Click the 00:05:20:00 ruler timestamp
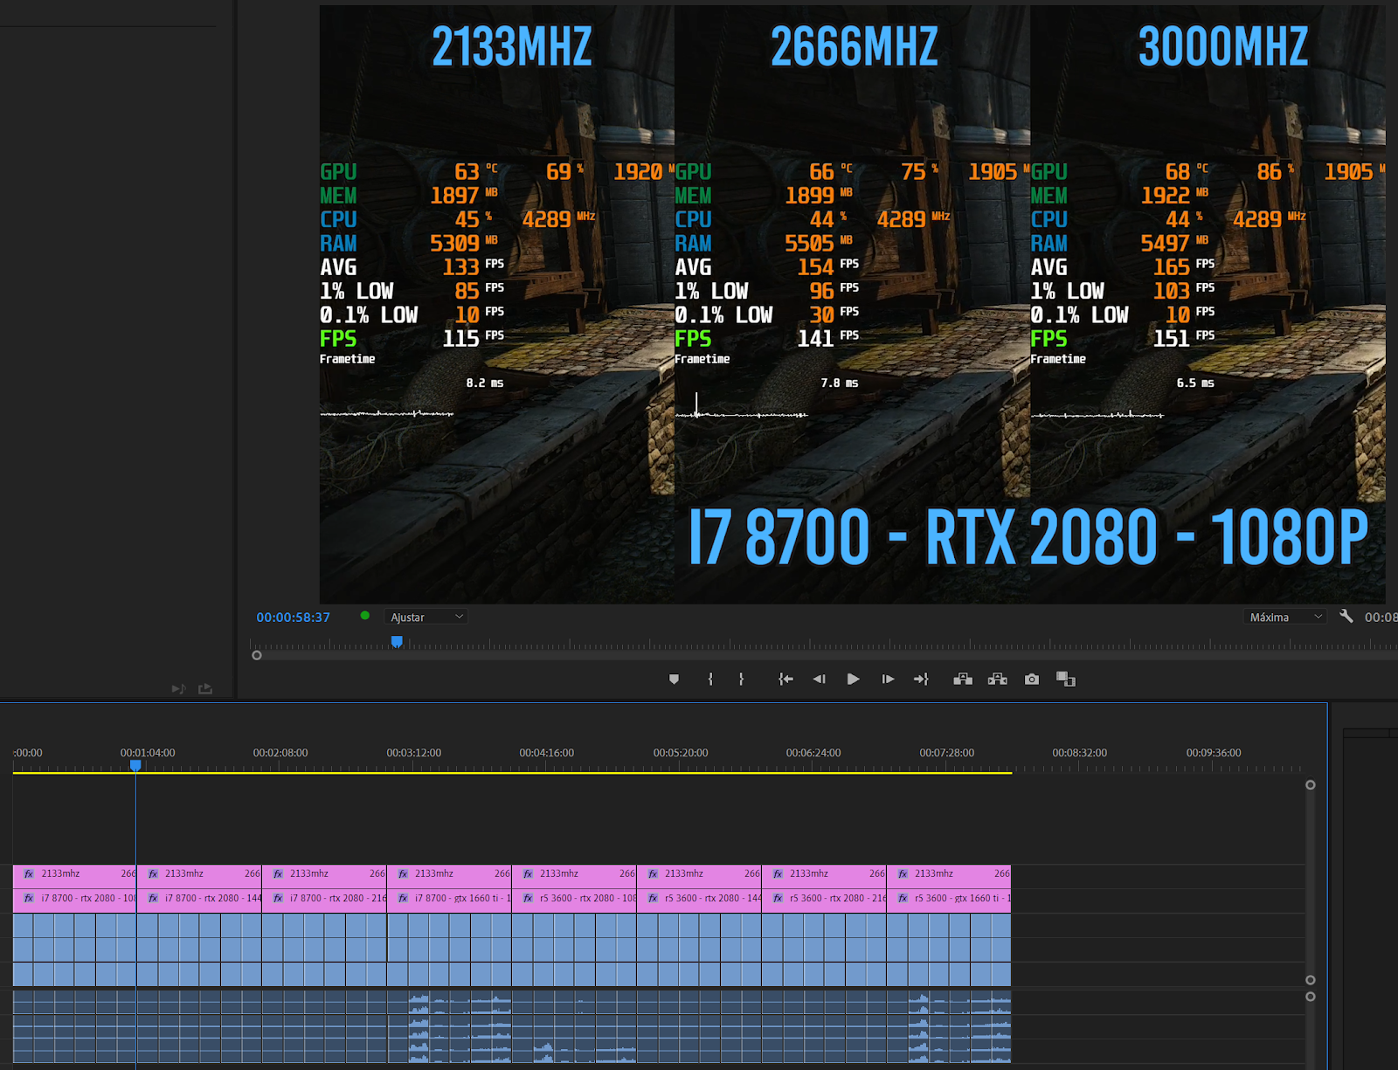1398x1070 pixels. coord(681,752)
